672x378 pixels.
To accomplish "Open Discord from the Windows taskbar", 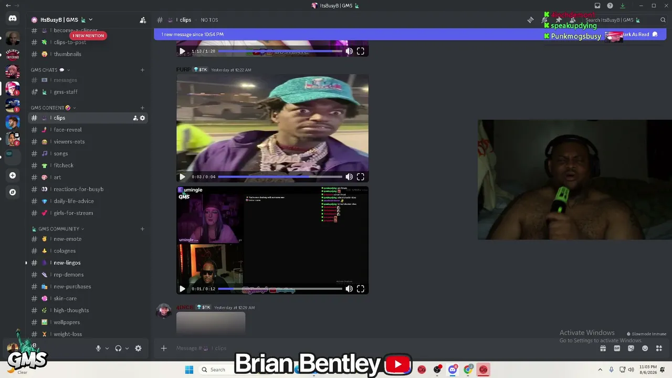I will pyautogui.click(x=453, y=370).
